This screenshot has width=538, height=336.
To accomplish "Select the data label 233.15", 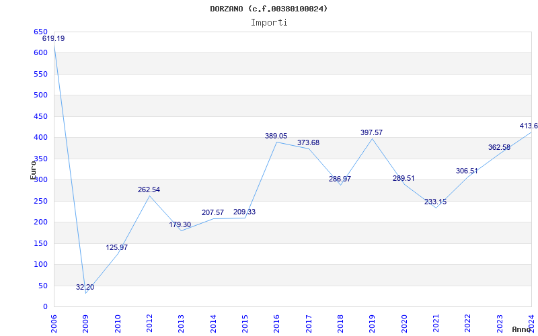I will coord(435,202).
